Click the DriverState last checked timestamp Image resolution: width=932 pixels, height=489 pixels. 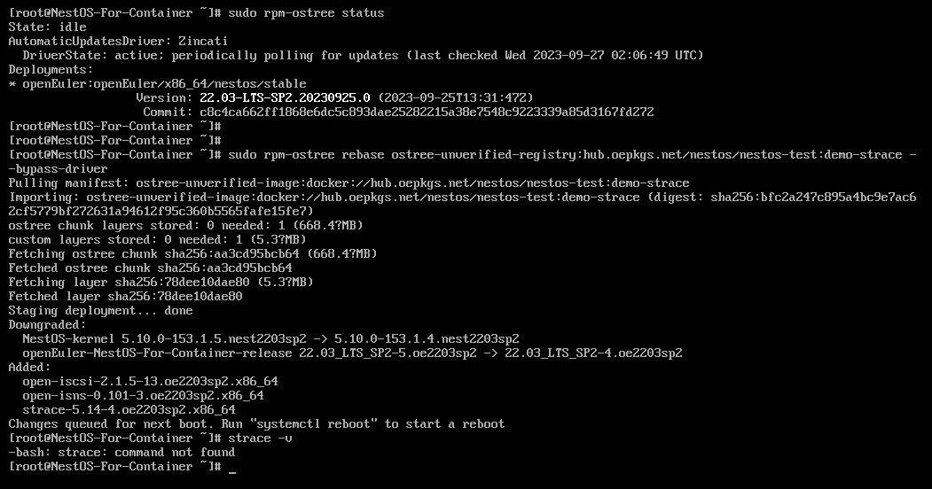pyautogui.click(x=604, y=55)
